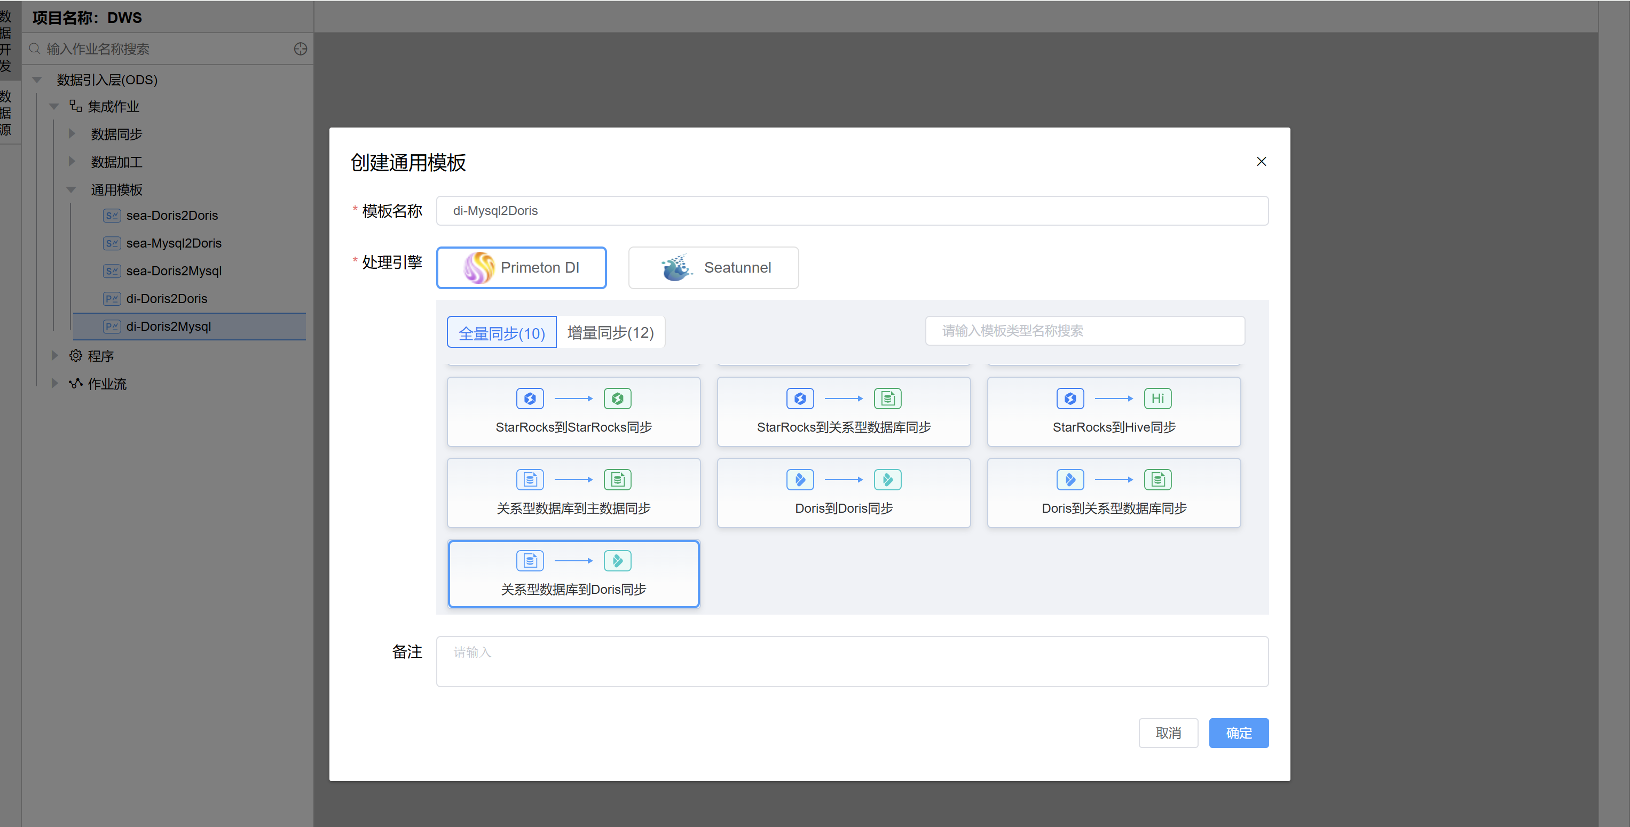Image resolution: width=1630 pixels, height=827 pixels.
Task: Click the Primeton DI logo icon
Action: coord(478,267)
